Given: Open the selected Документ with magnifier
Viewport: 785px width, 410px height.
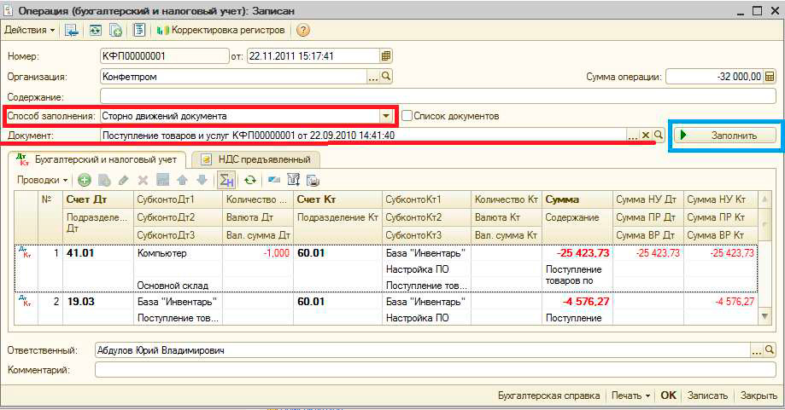Looking at the screenshot, I should (x=659, y=136).
